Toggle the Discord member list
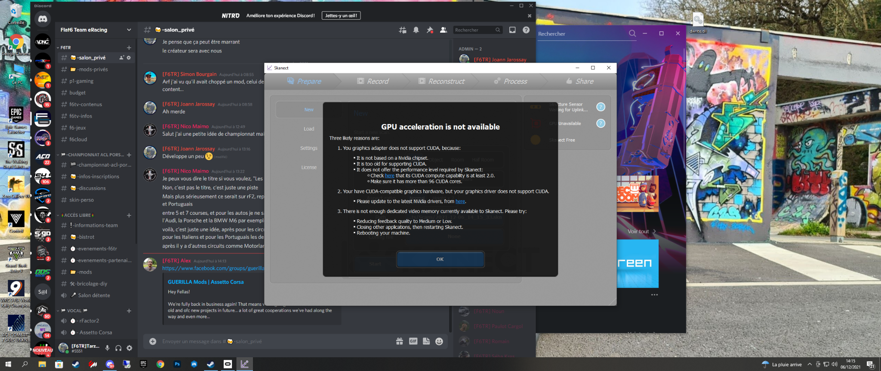 pyautogui.click(x=444, y=30)
